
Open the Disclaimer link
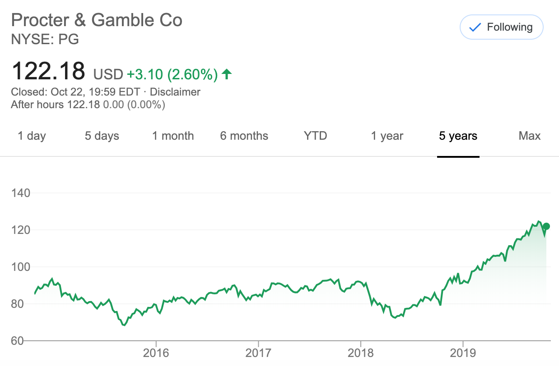(x=175, y=92)
